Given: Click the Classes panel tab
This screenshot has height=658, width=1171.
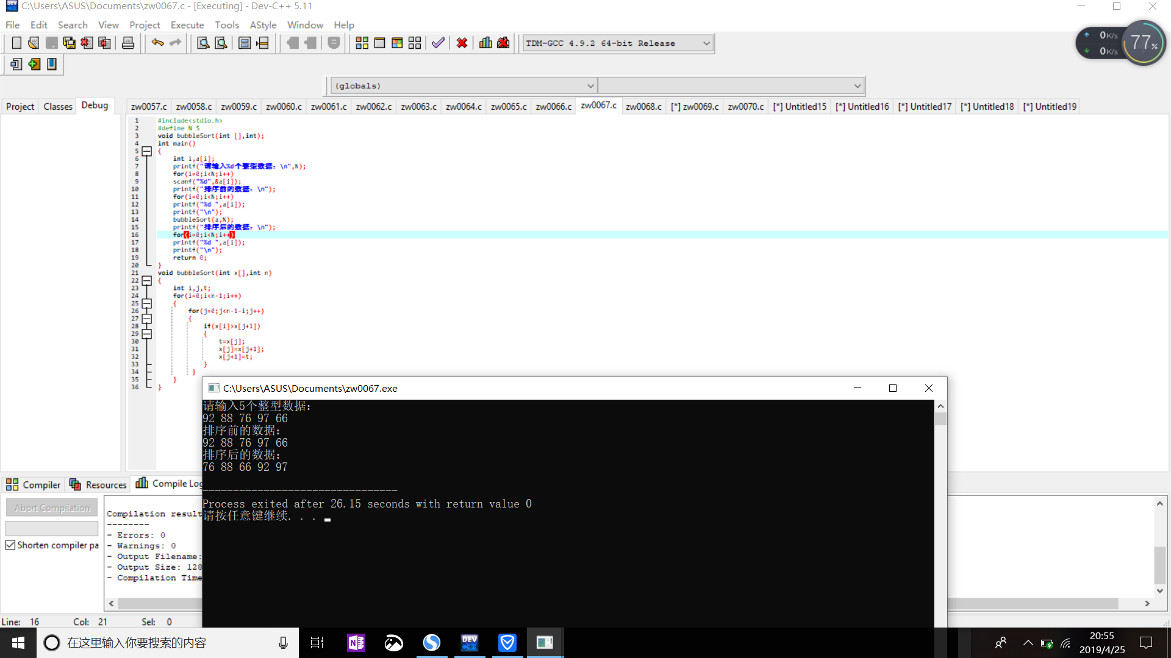Looking at the screenshot, I should [x=58, y=107].
